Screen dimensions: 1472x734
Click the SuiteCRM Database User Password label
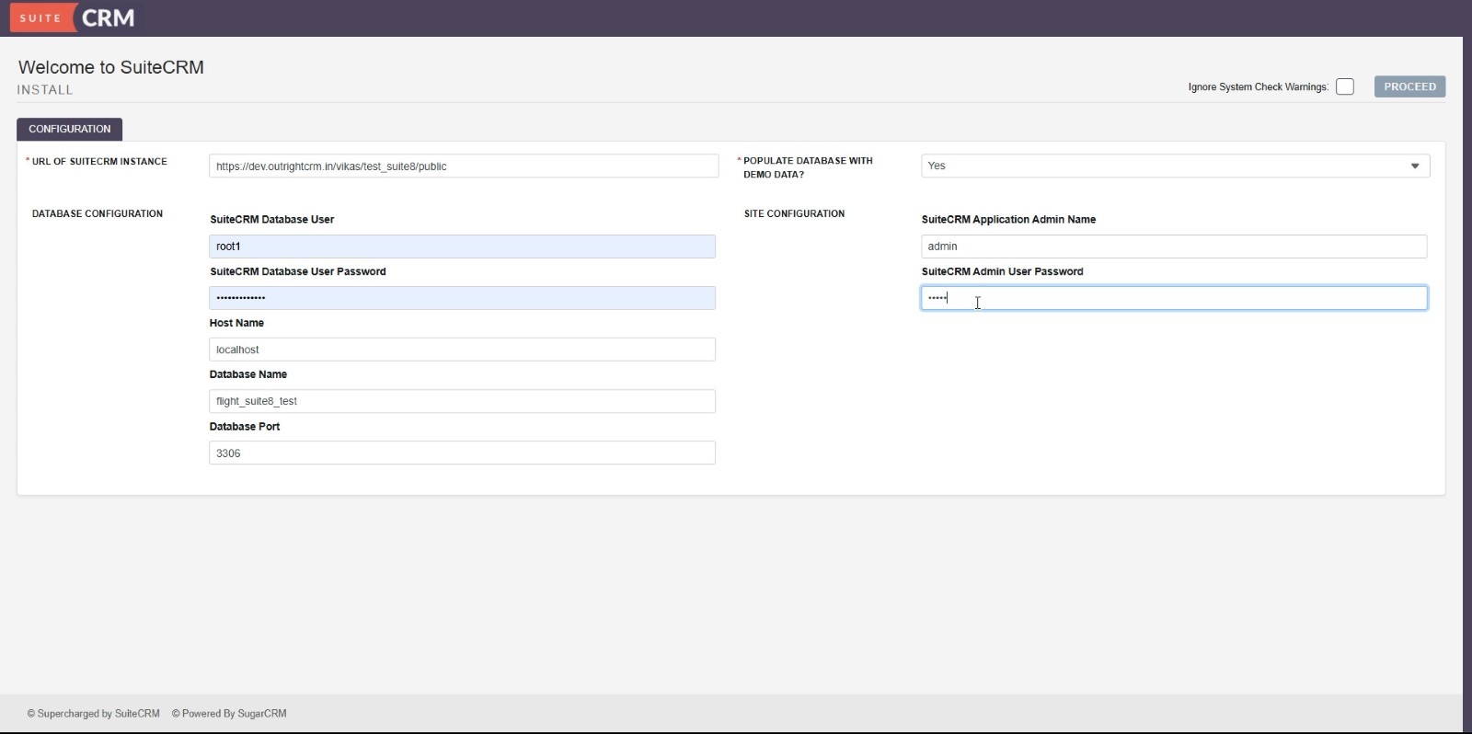[298, 271]
